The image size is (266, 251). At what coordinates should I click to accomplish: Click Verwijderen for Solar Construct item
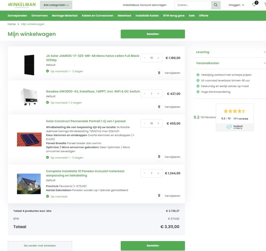point(172,157)
